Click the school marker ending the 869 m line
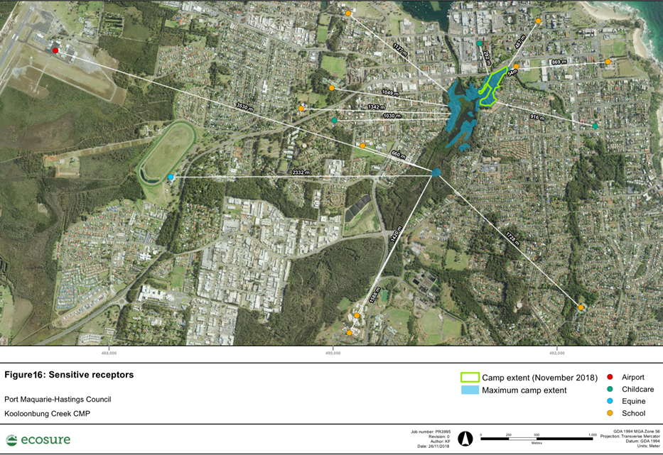 (608, 62)
